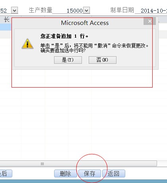Click the 返回 return button
Screen dimensions: 167x183
pos(114,173)
